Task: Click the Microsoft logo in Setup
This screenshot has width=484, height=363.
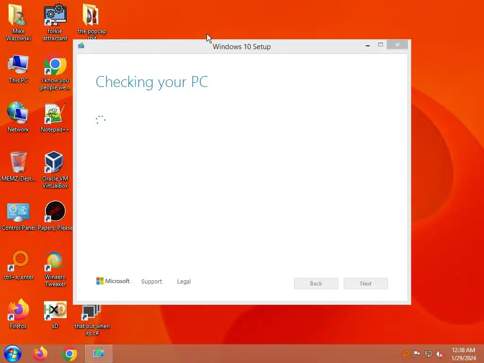Action: 113,281
